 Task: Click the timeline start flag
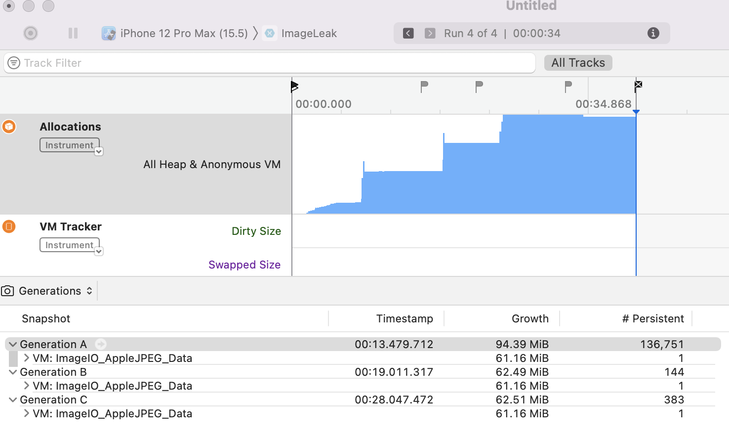pos(295,87)
